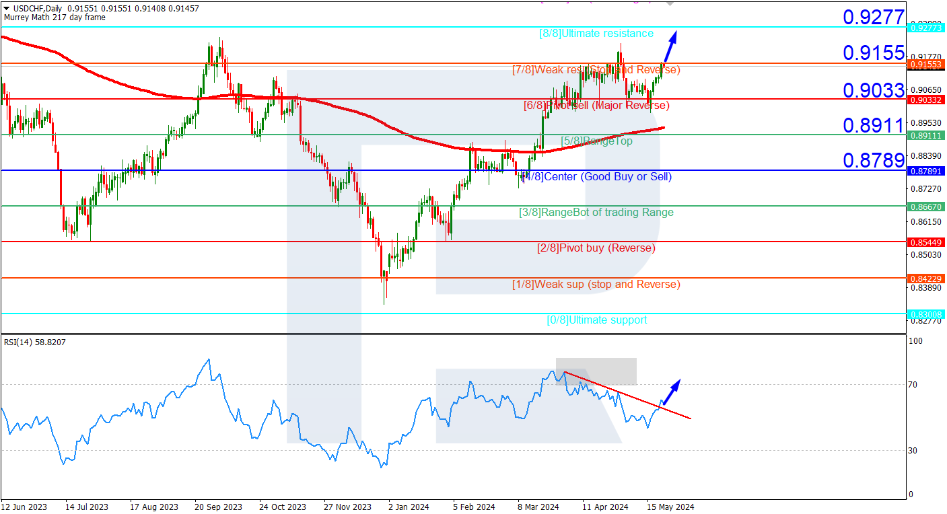Screen dimensions: 947x514
Task: Click the 2 Jan 2024 date marker
Action: click(409, 507)
